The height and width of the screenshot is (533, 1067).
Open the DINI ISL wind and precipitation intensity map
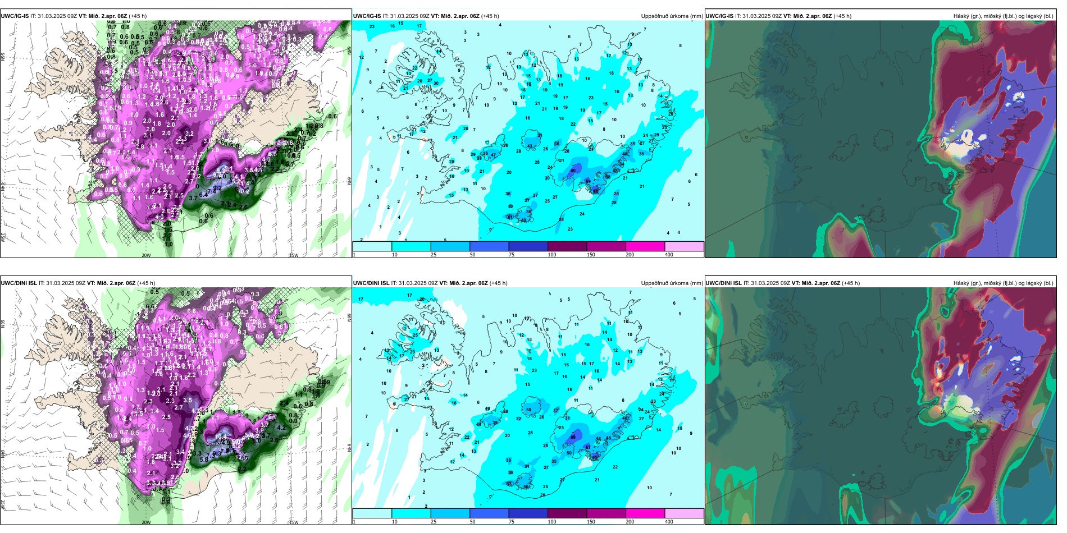tap(176, 406)
